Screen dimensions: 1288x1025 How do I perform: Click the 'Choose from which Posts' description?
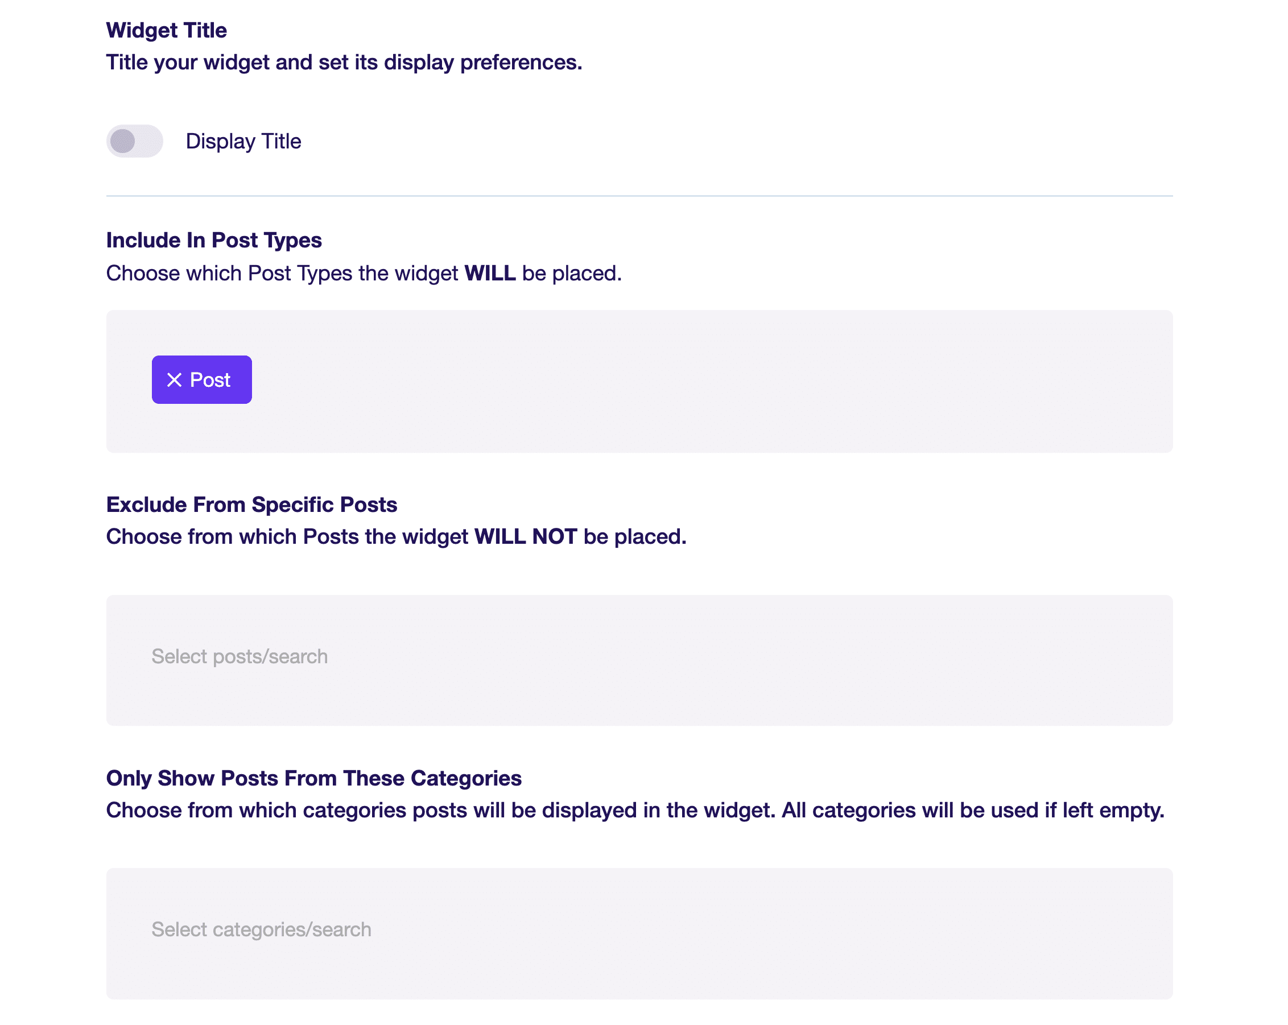pos(396,536)
